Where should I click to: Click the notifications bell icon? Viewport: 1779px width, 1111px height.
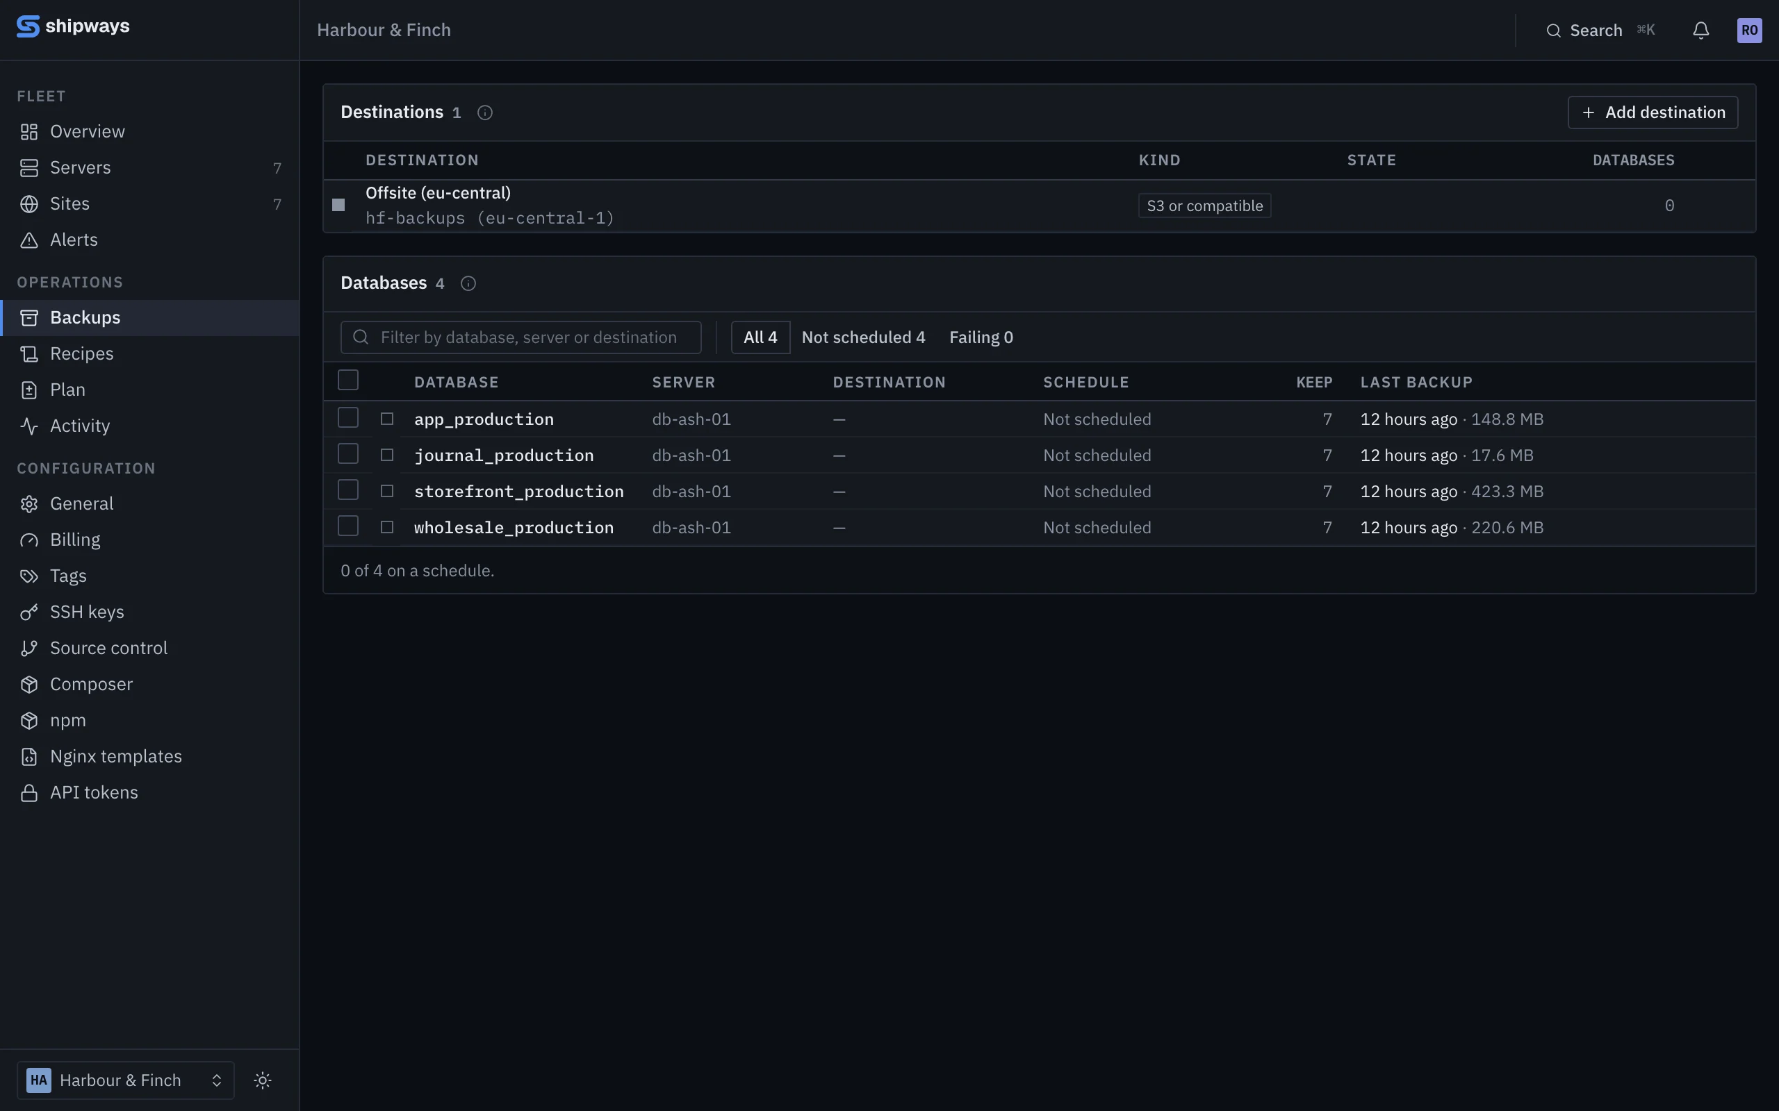1700,30
